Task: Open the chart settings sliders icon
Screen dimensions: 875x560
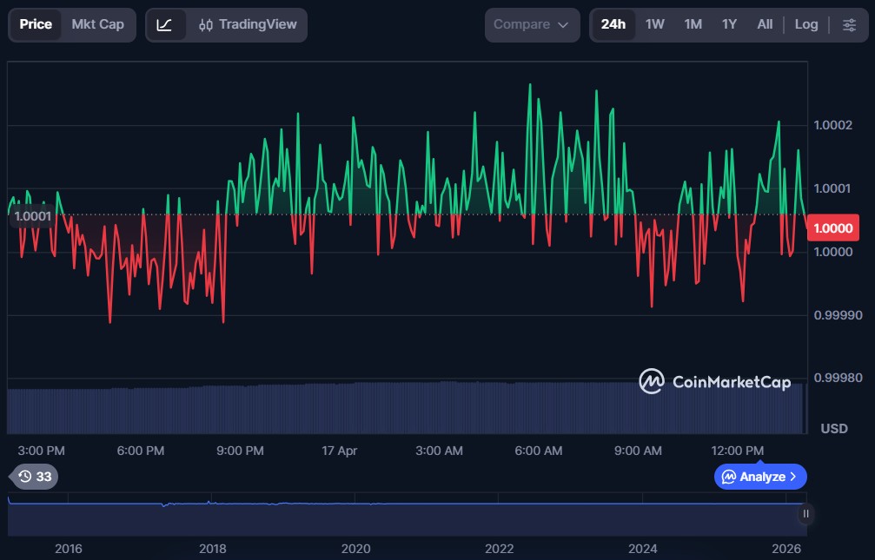Action: (x=849, y=24)
